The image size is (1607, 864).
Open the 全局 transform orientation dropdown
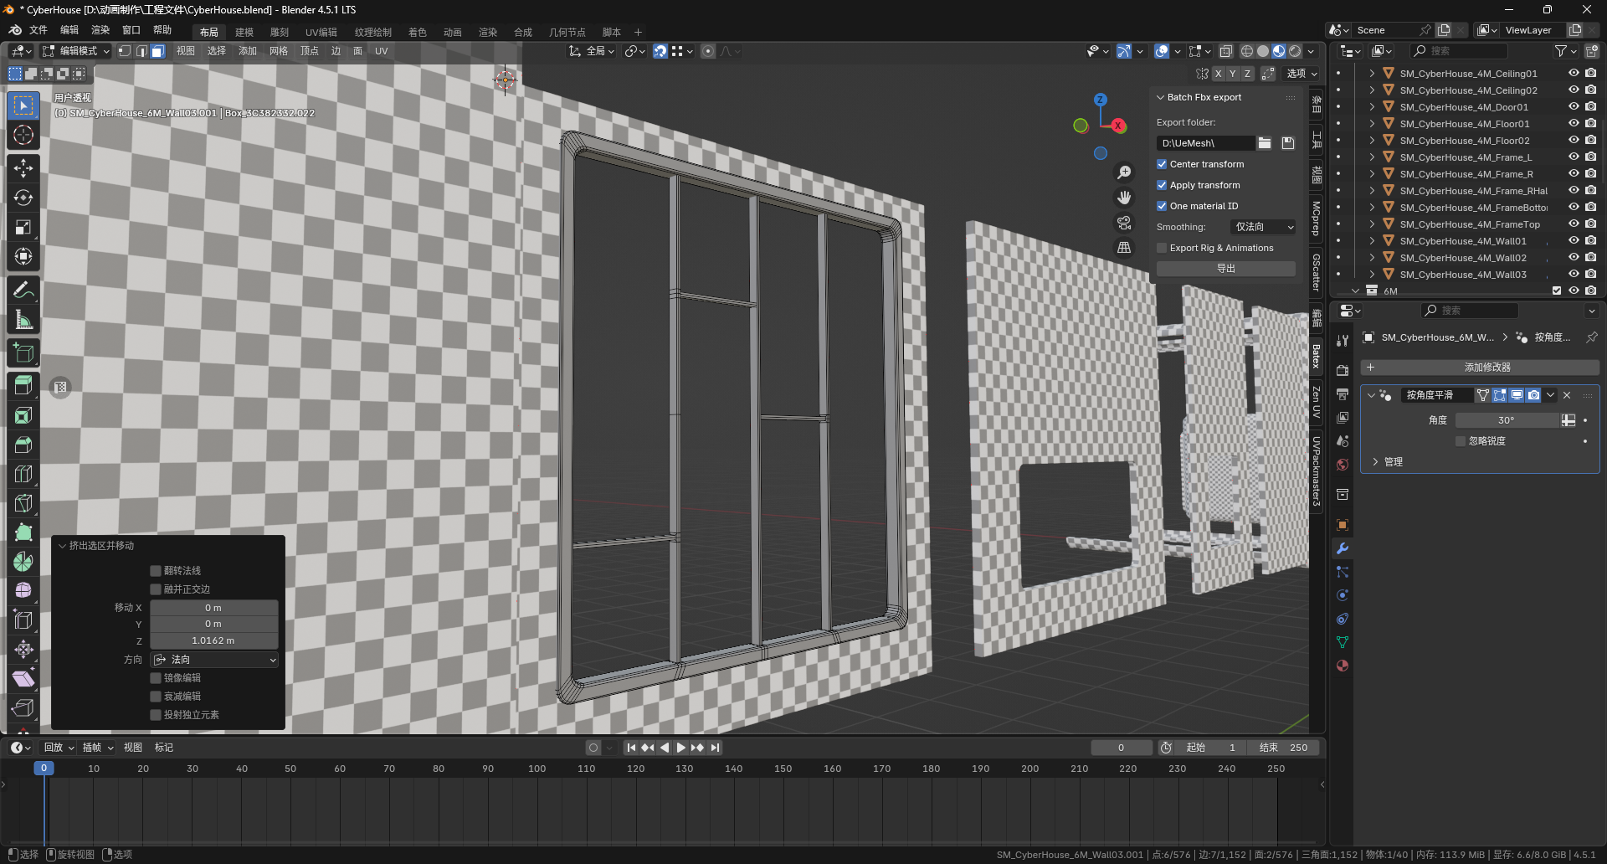pyautogui.click(x=593, y=51)
